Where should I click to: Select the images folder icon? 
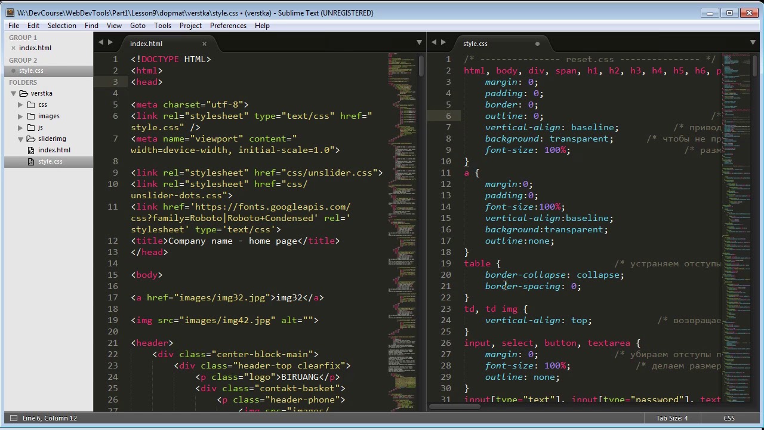tap(31, 116)
